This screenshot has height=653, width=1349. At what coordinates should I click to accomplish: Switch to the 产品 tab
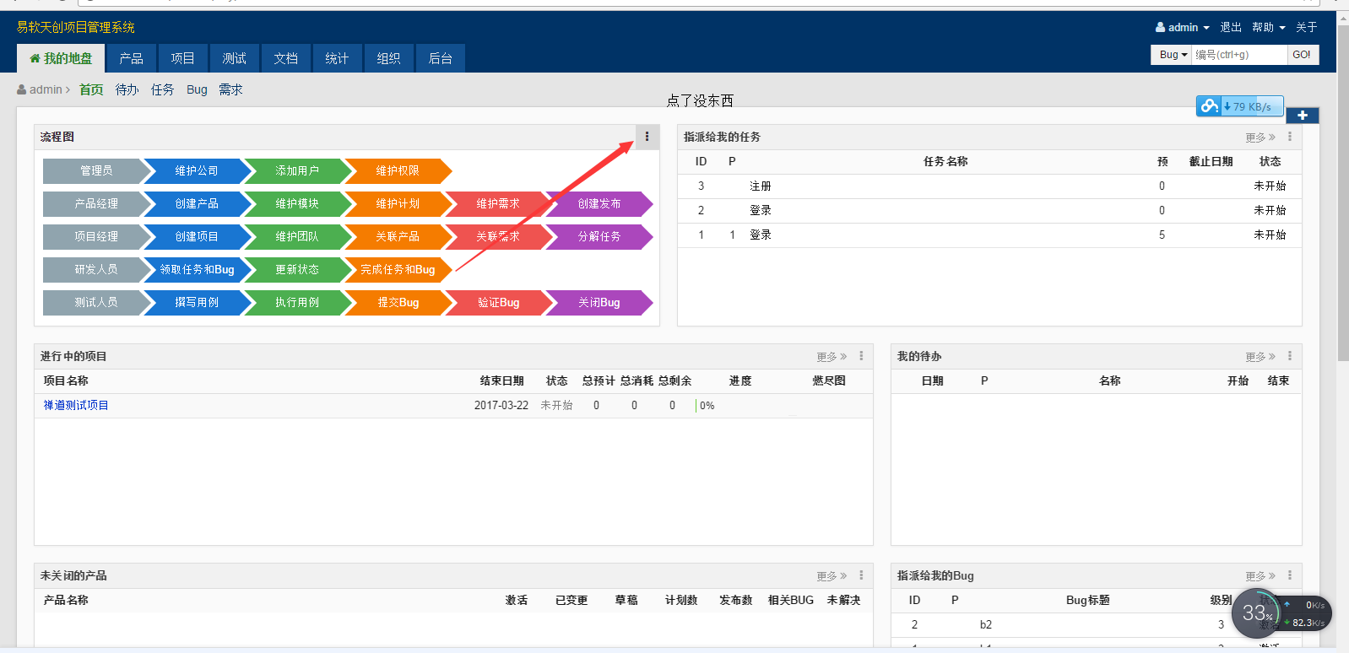pos(131,58)
